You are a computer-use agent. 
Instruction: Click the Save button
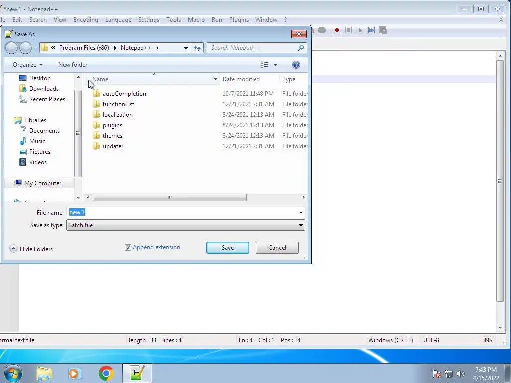click(228, 248)
